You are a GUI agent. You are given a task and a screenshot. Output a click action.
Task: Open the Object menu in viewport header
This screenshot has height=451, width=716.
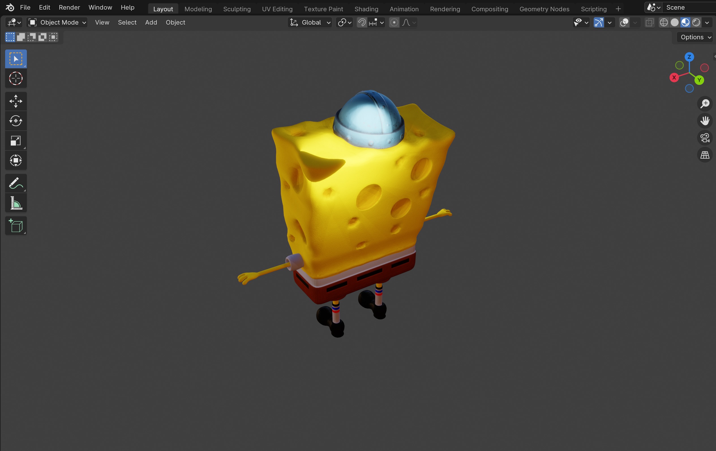(175, 23)
